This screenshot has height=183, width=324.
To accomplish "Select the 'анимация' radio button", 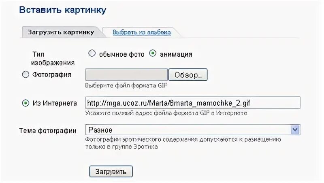I will coord(153,53).
